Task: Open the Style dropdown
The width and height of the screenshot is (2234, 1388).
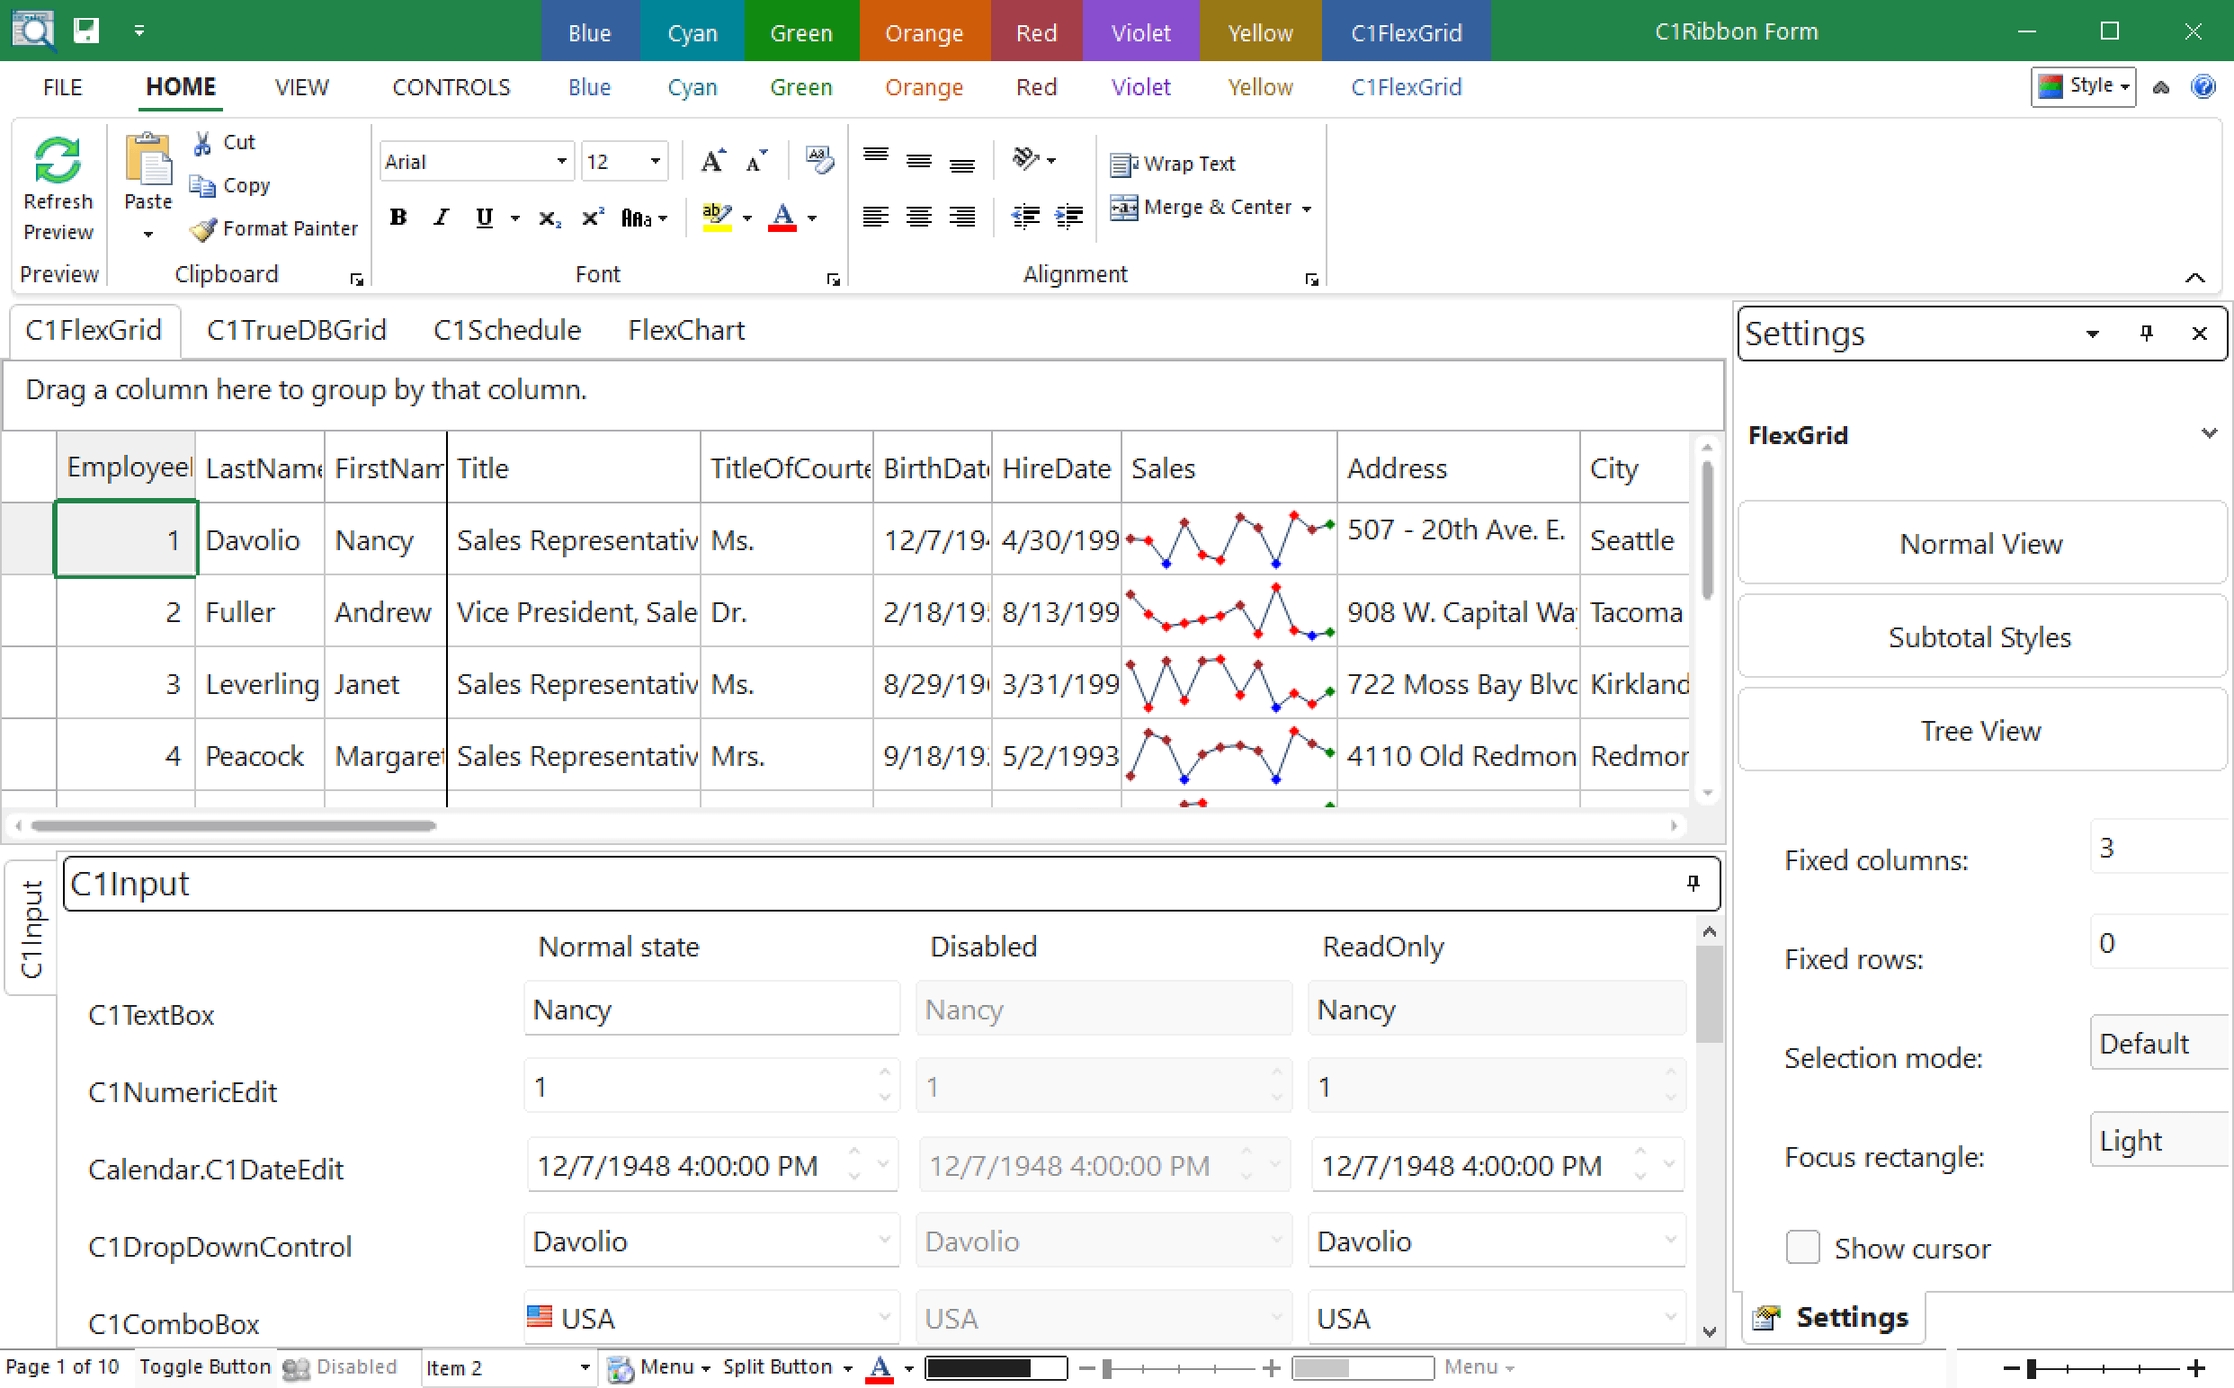Action: [2084, 86]
